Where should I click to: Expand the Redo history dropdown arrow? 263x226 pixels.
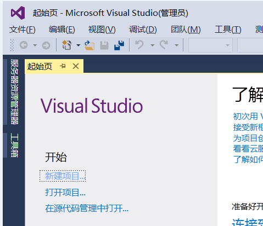(x=176, y=45)
